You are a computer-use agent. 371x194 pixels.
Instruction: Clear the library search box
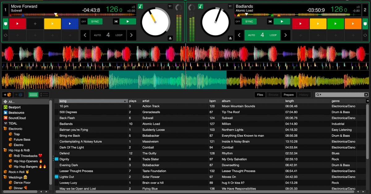click(x=366, y=94)
